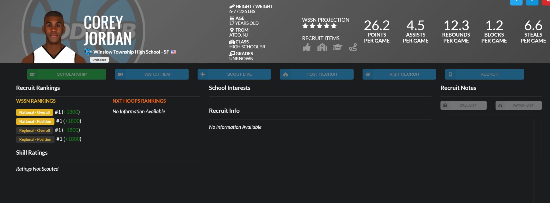
Task: Click the United States flag icon
Action: (x=173, y=52)
